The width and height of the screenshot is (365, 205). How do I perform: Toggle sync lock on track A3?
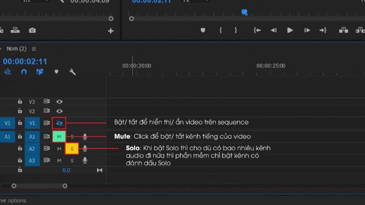click(x=47, y=160)
